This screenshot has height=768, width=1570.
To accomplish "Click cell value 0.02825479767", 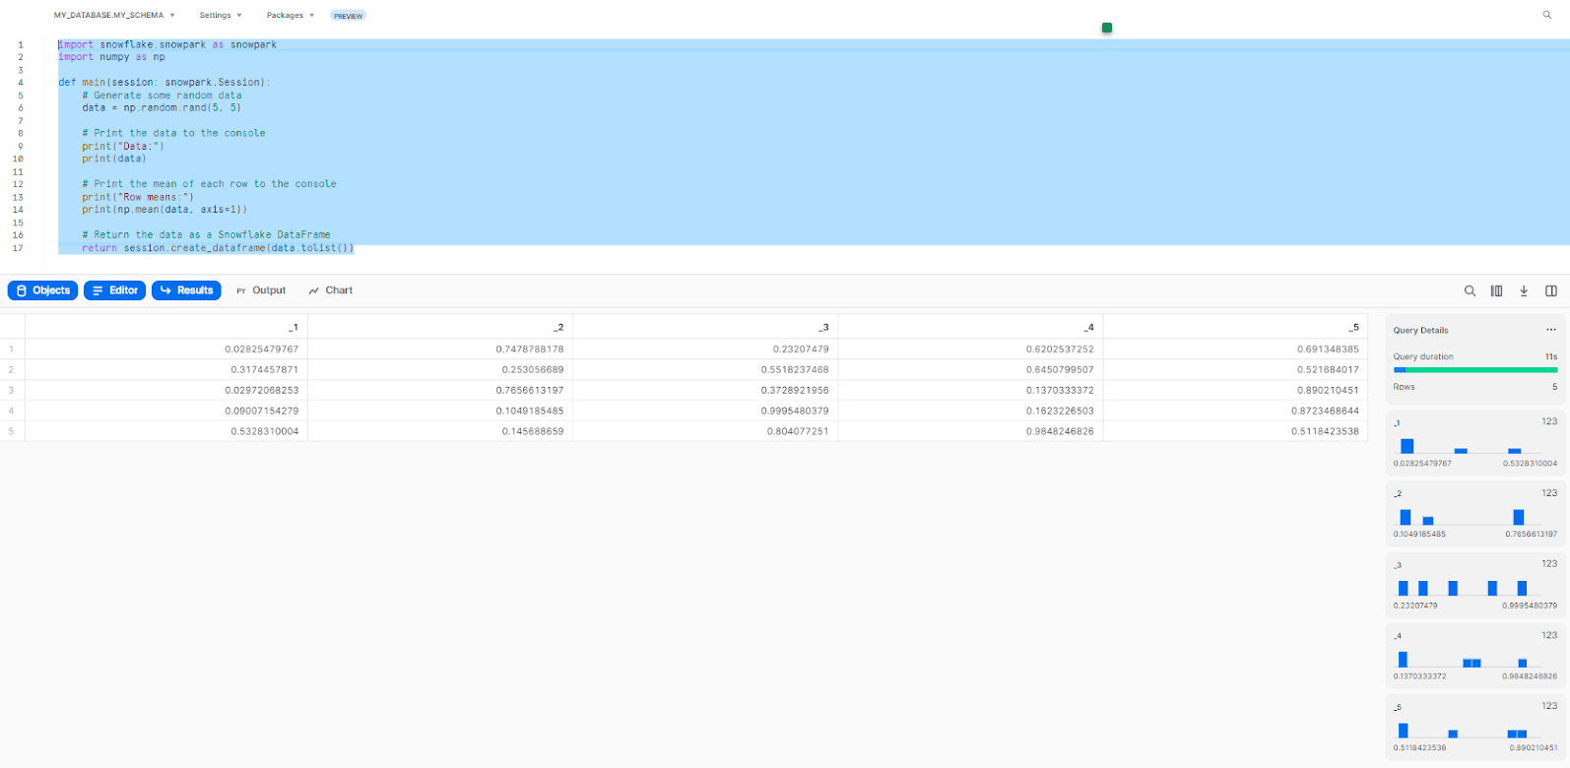I will pyautogui.click(x=261, y=350).
